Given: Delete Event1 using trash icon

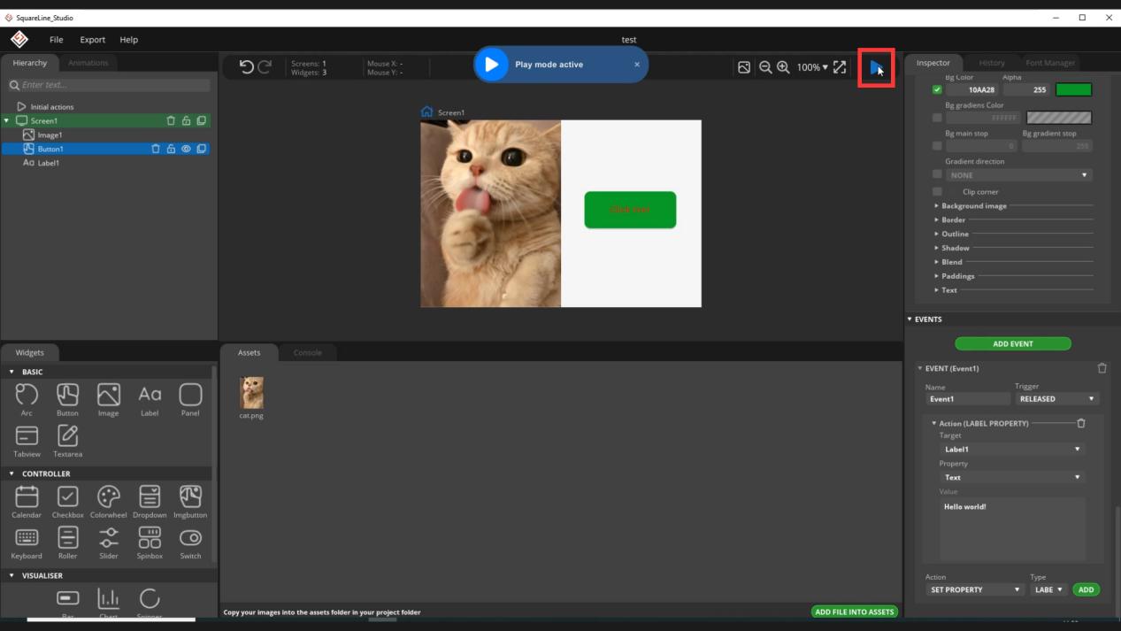Looking at the screenshot, I should [1102, 368].
